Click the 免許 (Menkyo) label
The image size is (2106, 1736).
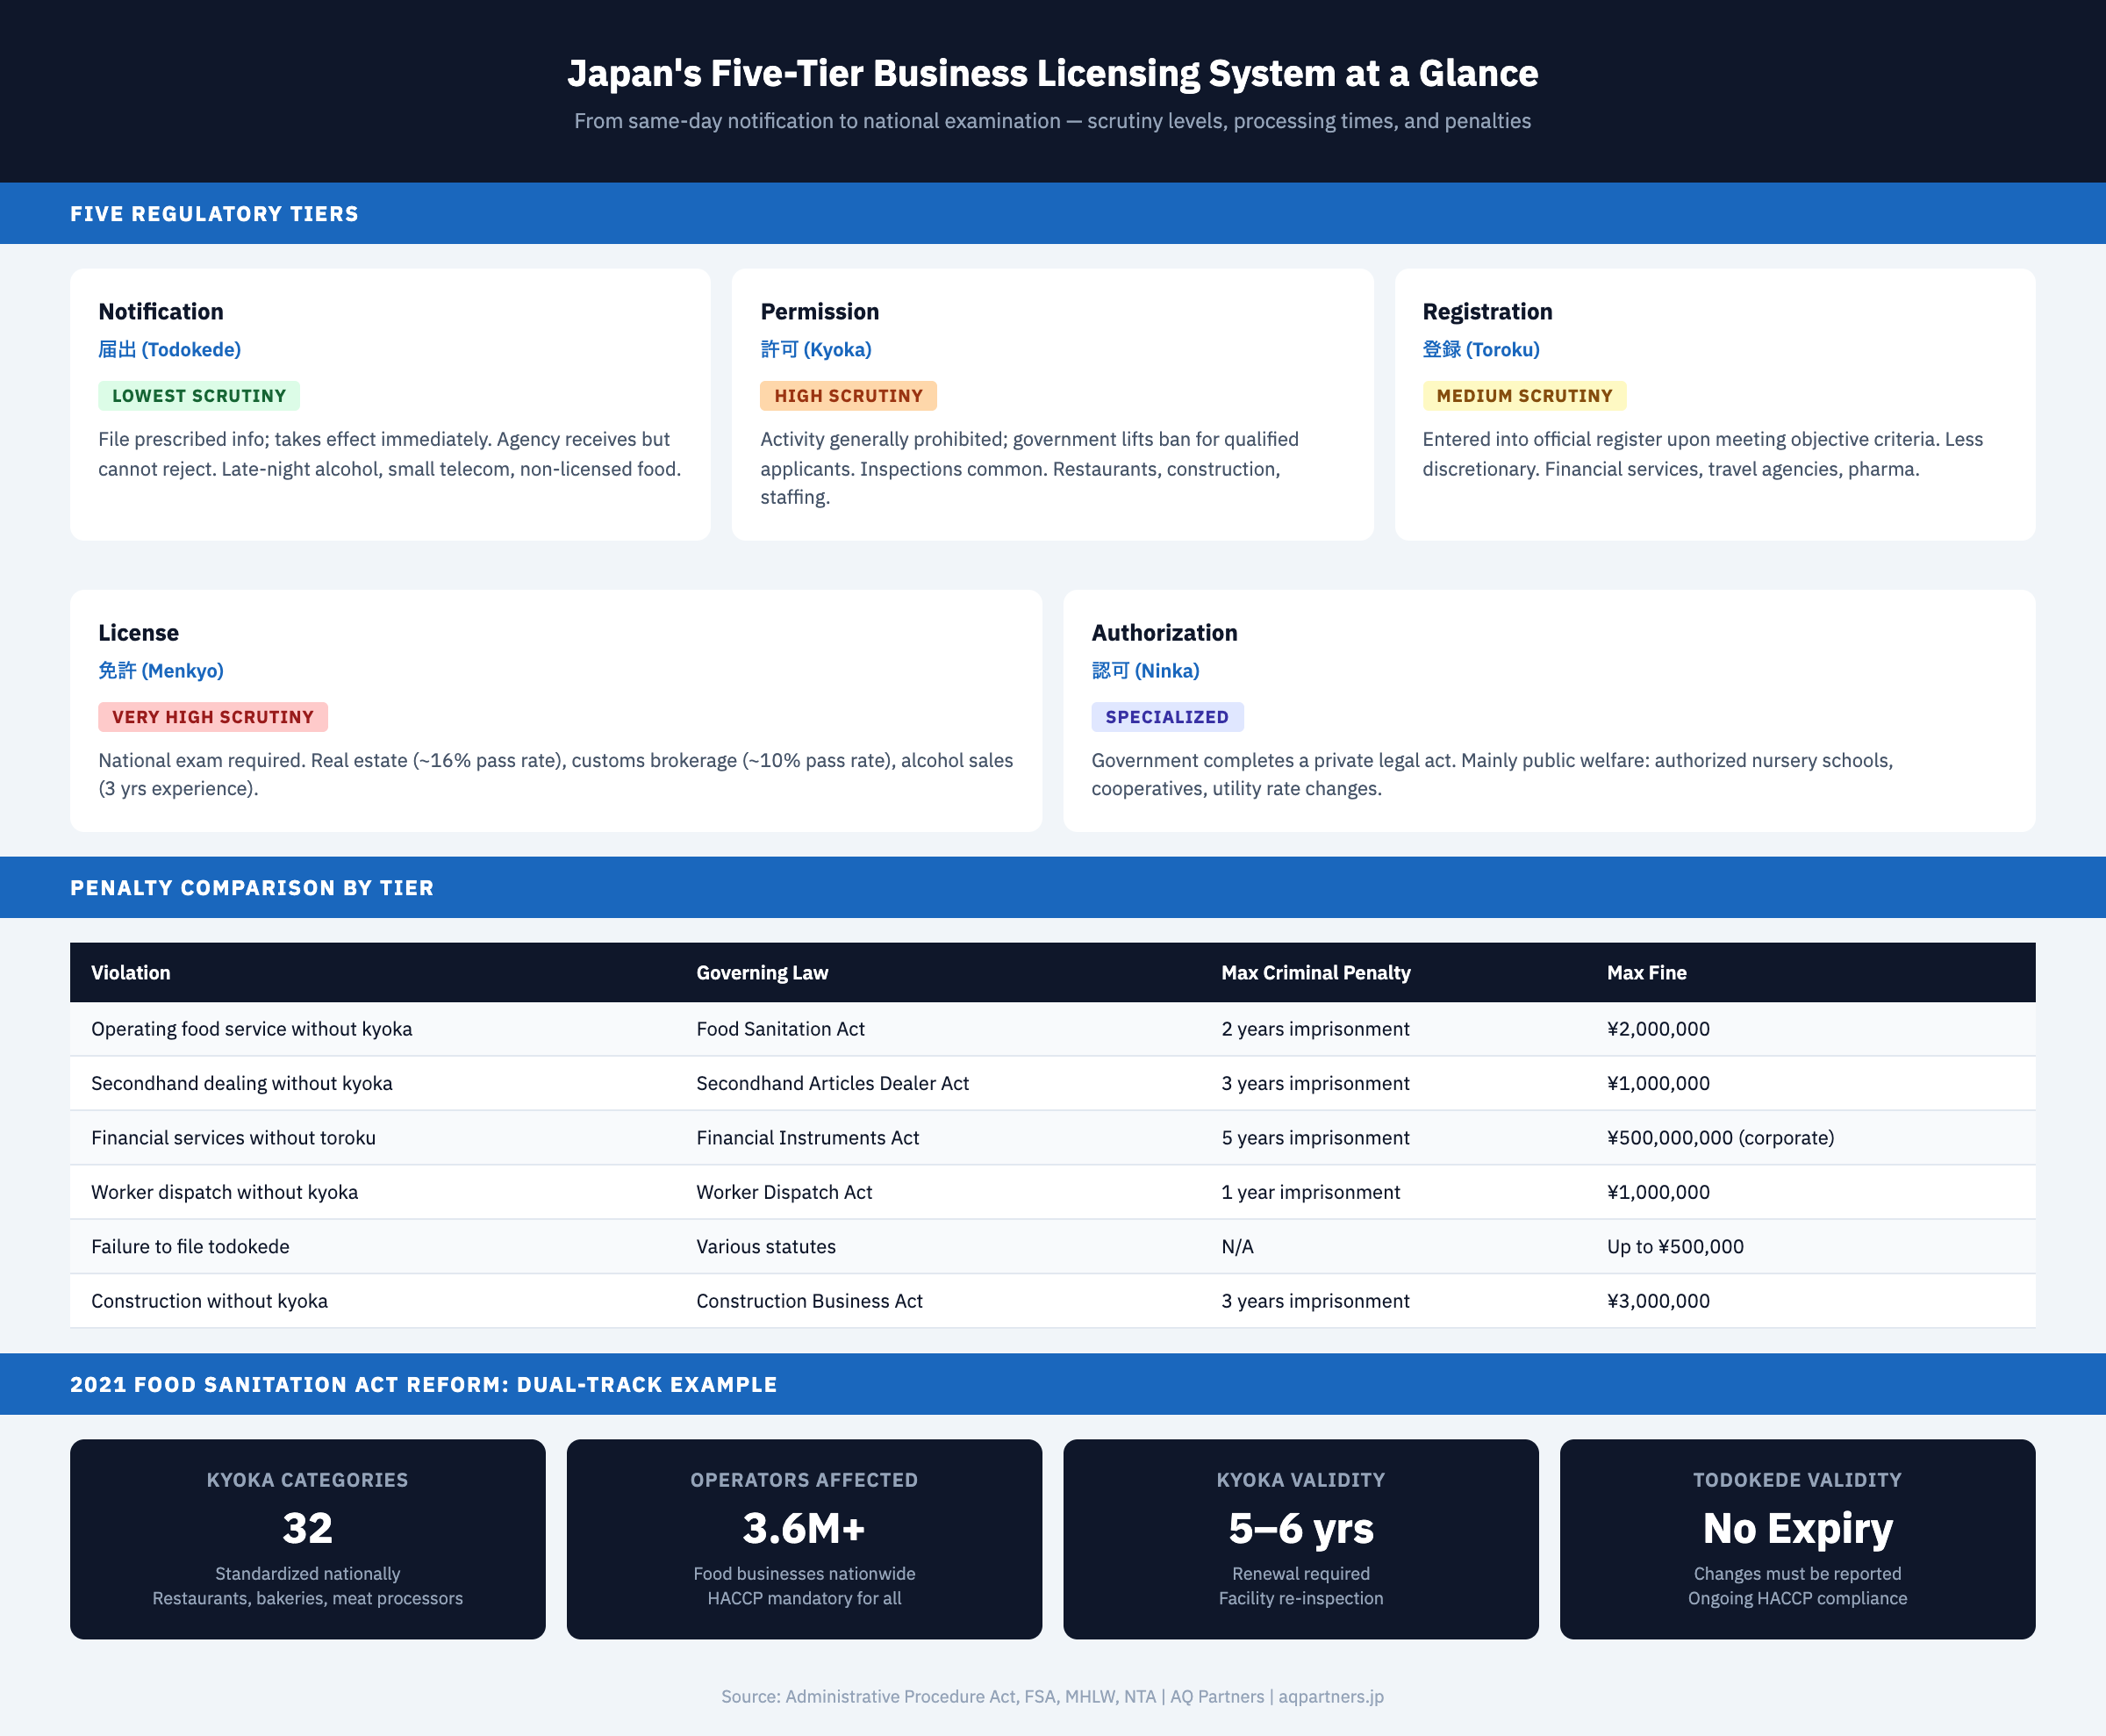pyautogui.click(x=160, y=671)
